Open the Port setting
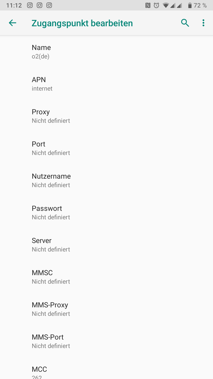Viewport: 213px width, 379px height. (106, 148)
